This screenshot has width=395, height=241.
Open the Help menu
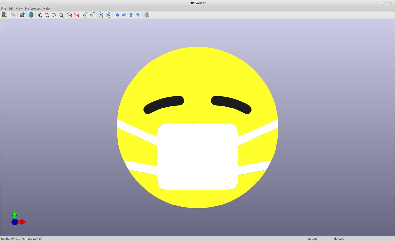pyautogui.click(x=46, y=8)
